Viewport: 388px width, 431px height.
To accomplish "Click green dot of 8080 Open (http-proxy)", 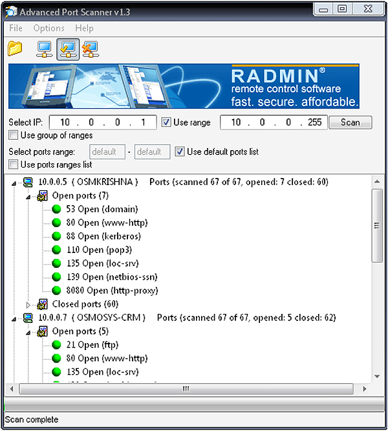I will [56, 291].
